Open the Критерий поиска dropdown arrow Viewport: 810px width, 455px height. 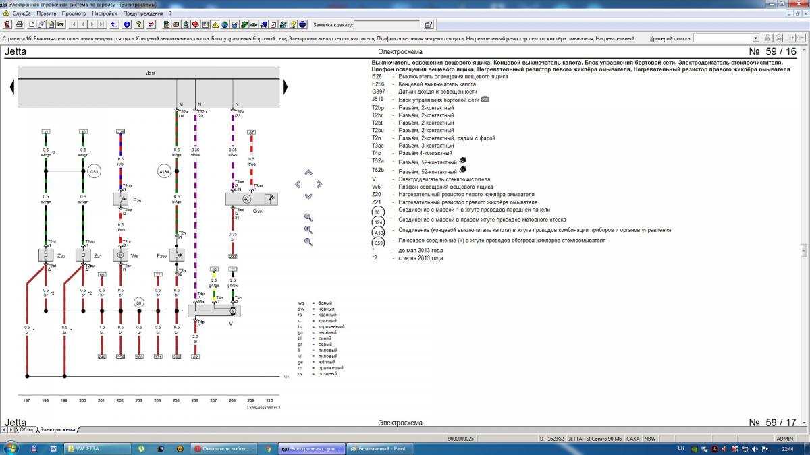[755, 38]
